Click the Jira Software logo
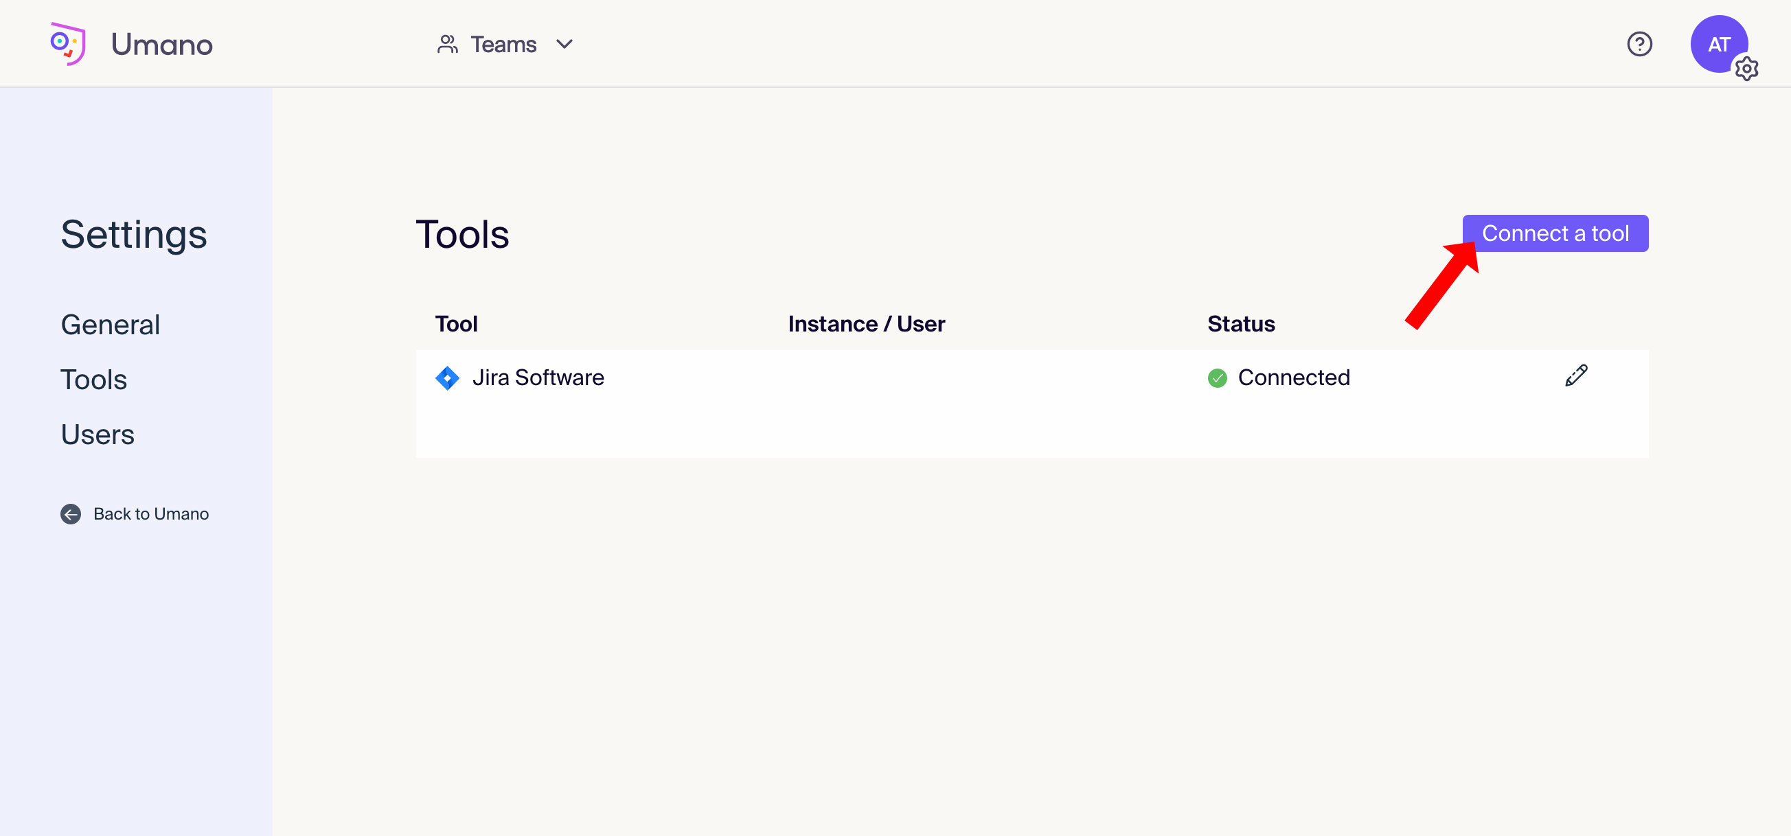Image resolution: width=1791 pixels, height=836 pixels. pyautogui.click(x=447, y=378)
